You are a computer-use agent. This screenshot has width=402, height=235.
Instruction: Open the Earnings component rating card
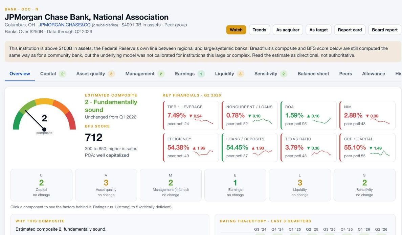[x=235, y=185]
